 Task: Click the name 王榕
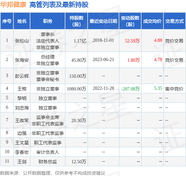point(22,89)
